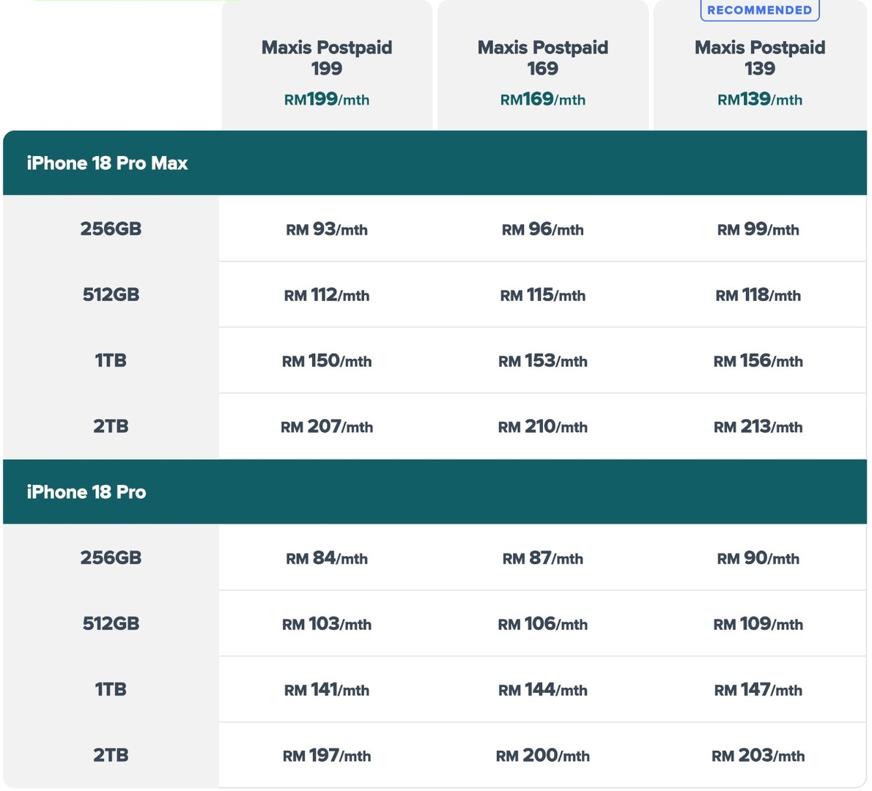Click the RM 156/mth price cell
This screenshot has height=791, width=872.
758,361
